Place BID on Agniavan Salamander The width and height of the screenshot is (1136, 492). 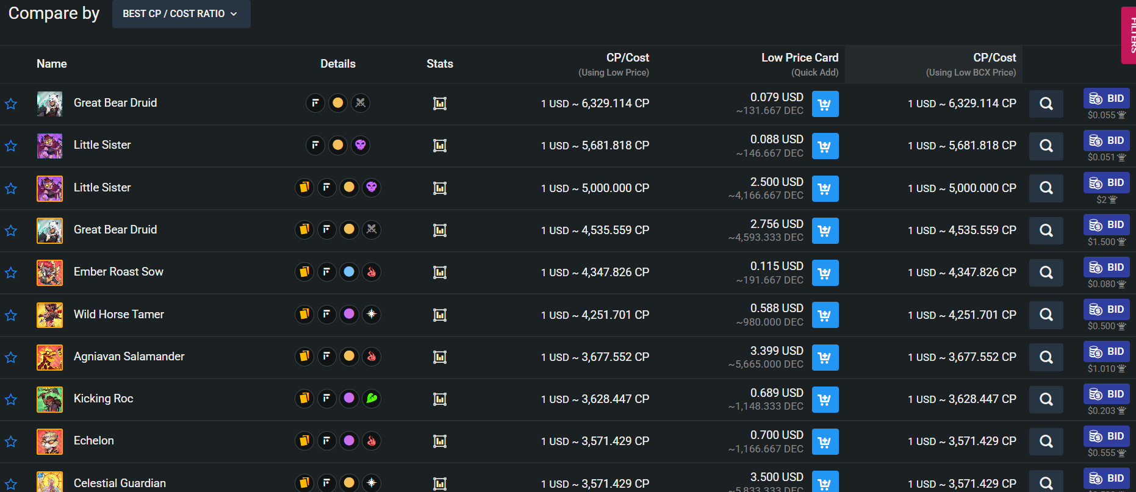point(1107,351)
